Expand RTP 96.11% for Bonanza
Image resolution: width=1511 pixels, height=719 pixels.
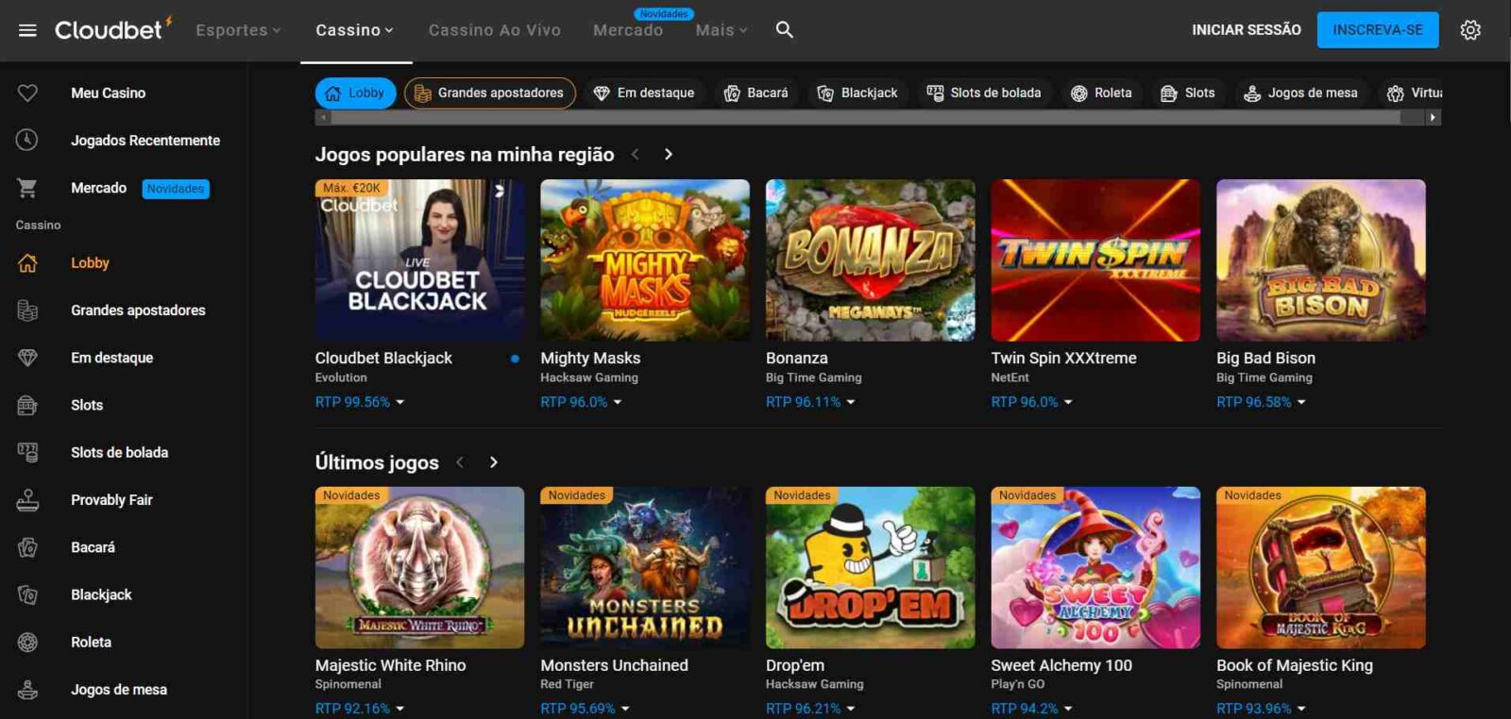pos(810,402)
